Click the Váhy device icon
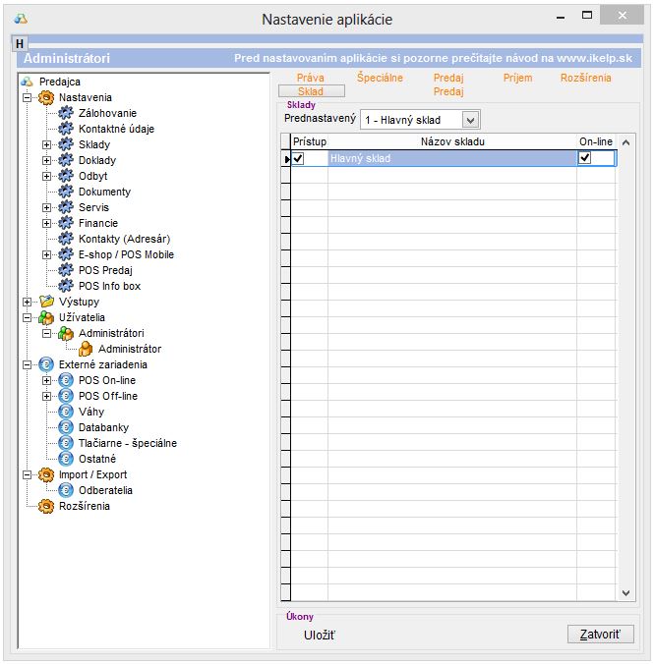654x664 pixels. coord(66,412)
